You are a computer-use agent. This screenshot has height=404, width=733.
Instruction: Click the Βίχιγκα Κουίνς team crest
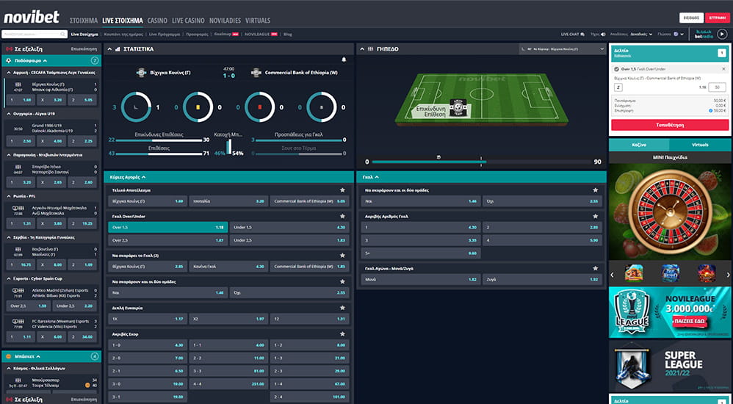pos(141,73)
